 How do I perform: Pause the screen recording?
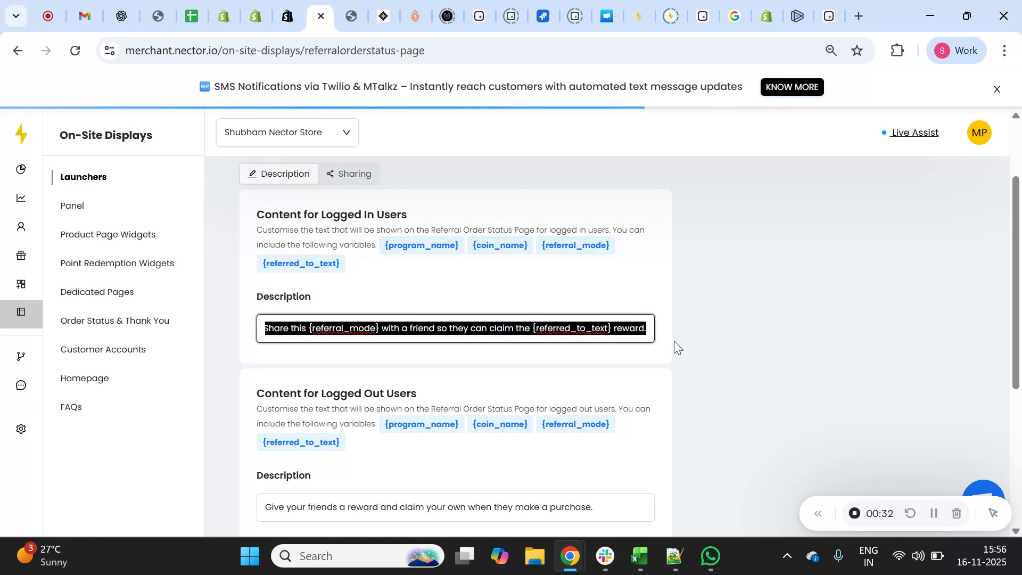(933, 513)
